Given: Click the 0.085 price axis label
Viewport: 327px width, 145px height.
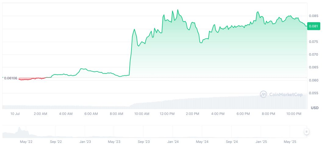Looking at the screenshot, I should (x=313, y=16).
